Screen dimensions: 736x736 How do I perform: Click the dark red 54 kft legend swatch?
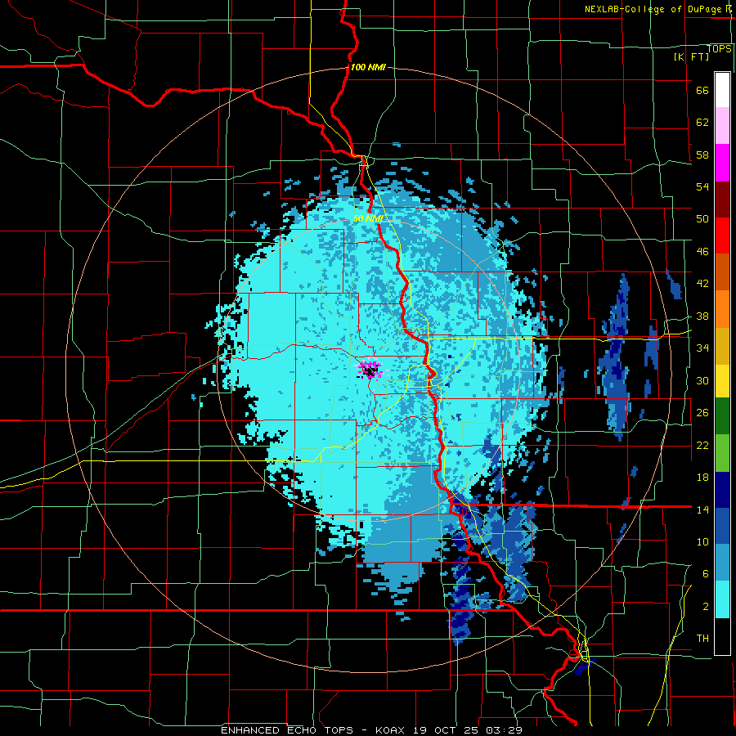coord(722,200)
